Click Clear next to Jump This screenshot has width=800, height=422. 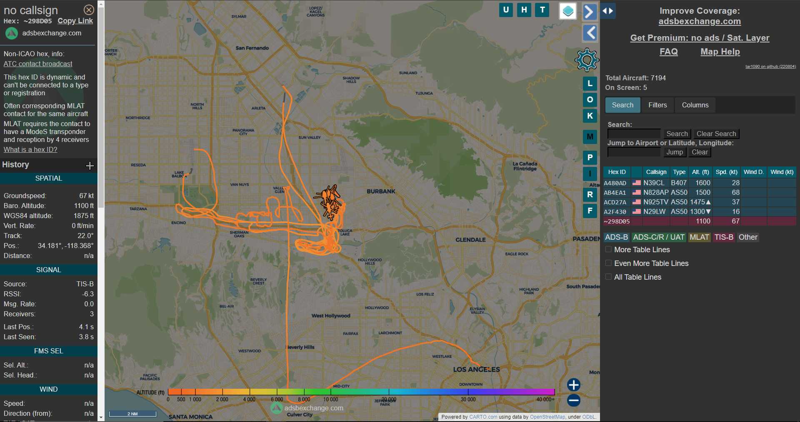pyautogui.click(x=700, y=152)
